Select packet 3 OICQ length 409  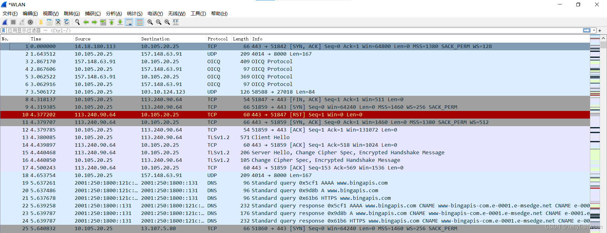(295, 62)
